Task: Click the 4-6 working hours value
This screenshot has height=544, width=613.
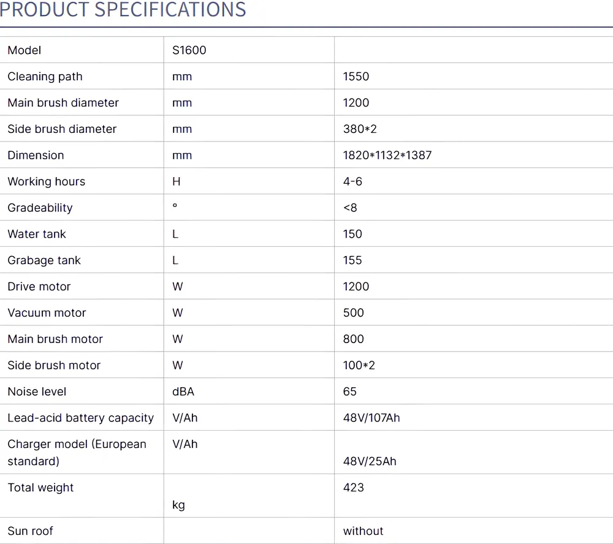Action: pos(353,182)
